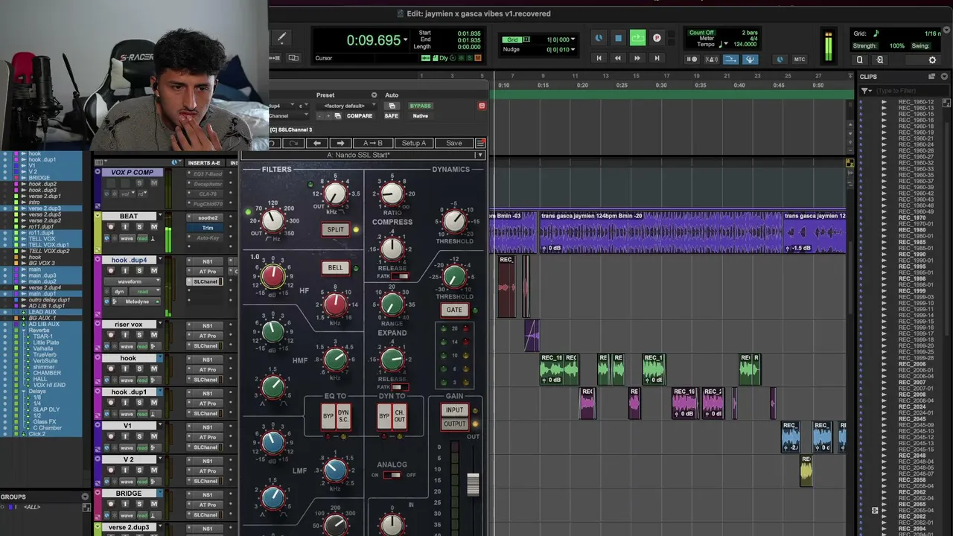Solo the hook .dup4 track

click(x=138, y=271)
